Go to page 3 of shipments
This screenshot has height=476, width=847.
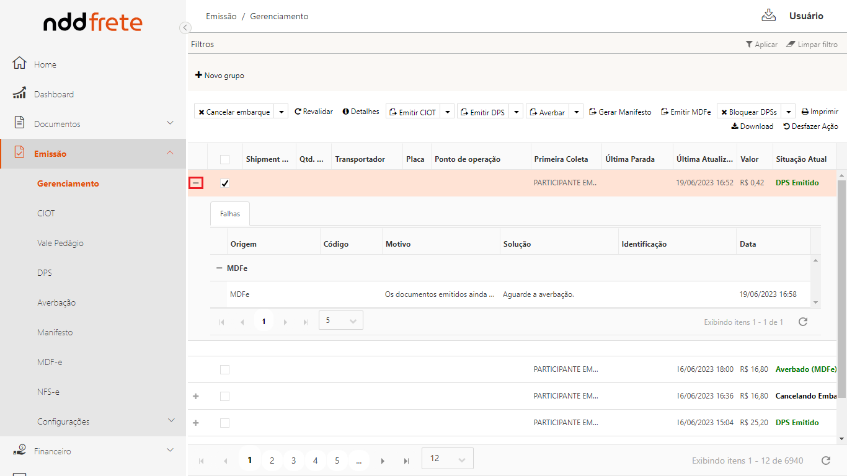click(293, 461)
